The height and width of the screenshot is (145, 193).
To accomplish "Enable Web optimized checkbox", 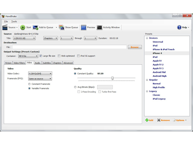I will tap(59, 56).
